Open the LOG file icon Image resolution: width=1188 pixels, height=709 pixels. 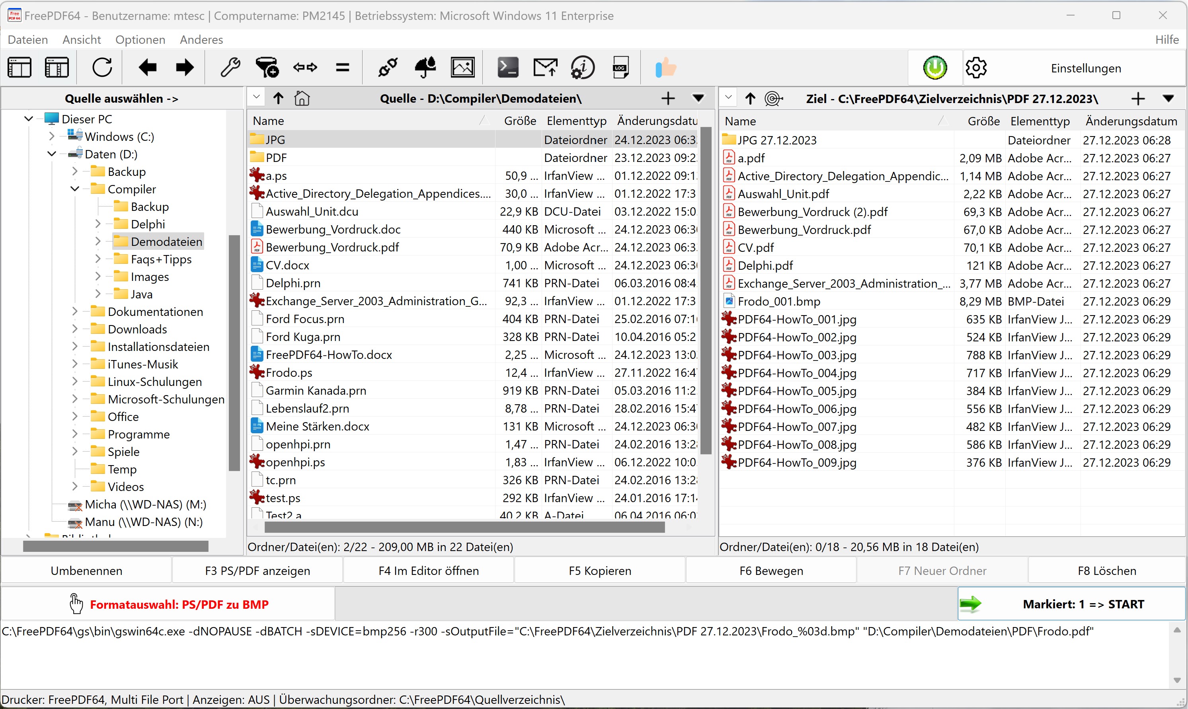620,67
